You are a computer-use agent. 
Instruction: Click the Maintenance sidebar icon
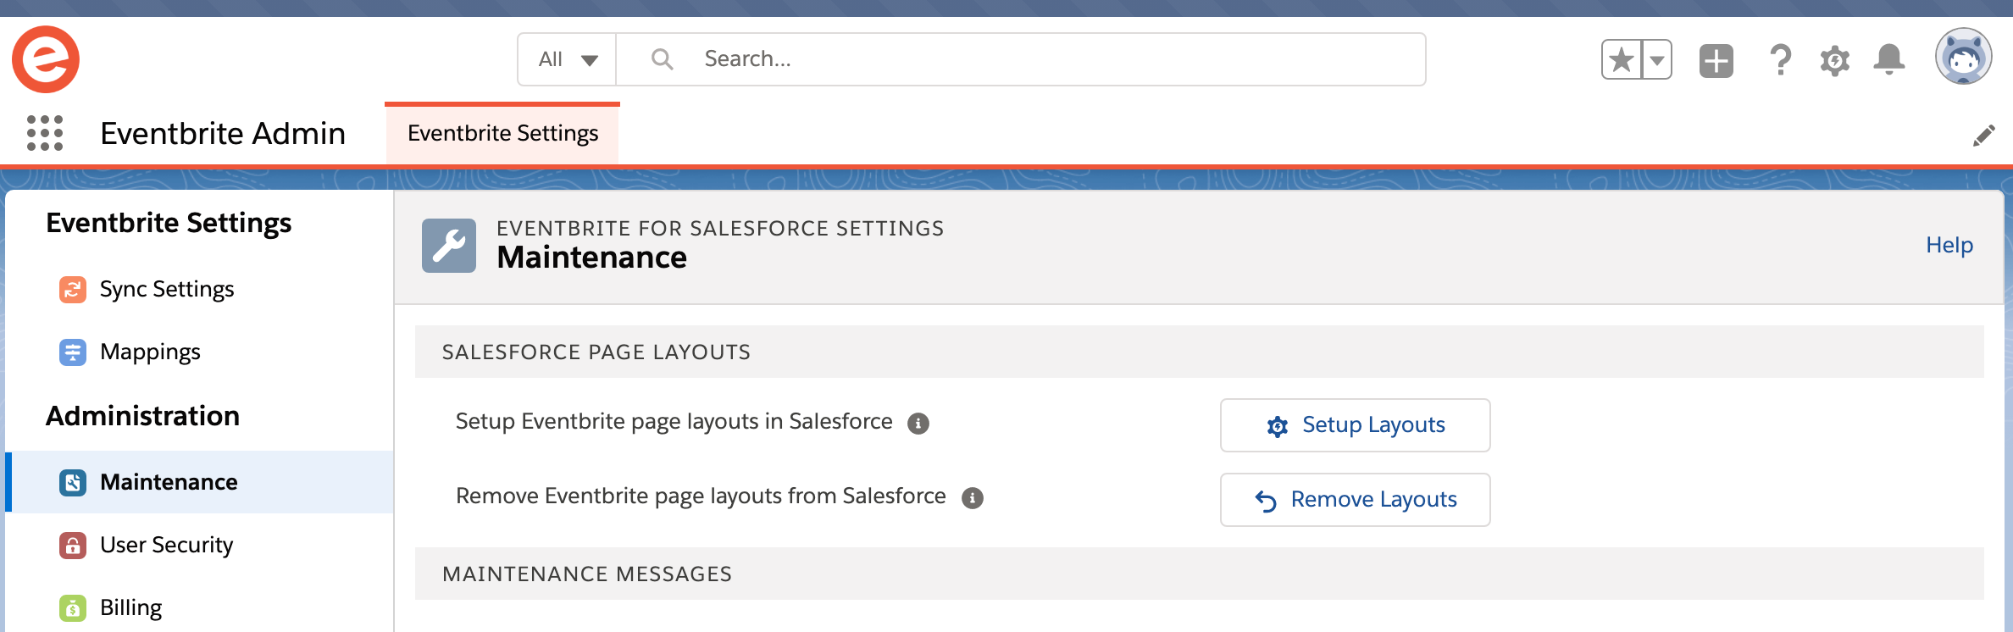(73, 483)
